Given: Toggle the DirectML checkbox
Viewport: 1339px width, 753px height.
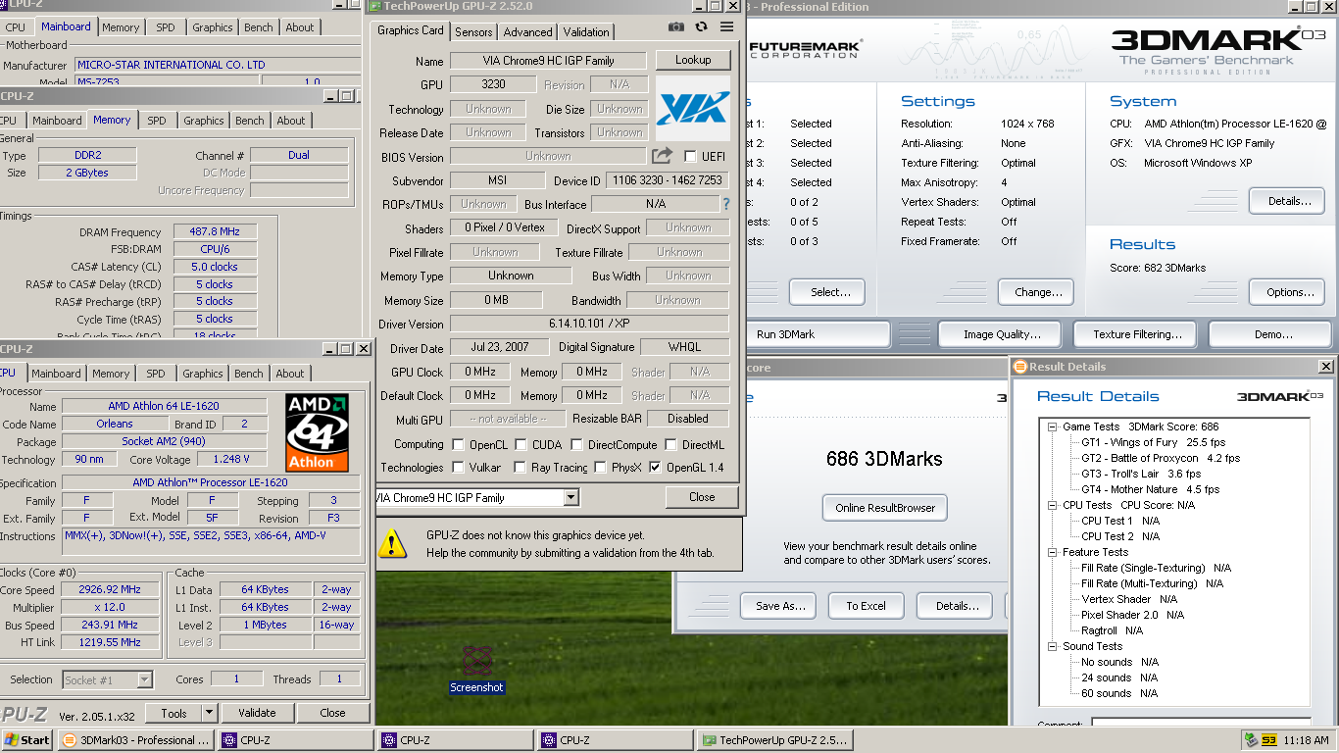Looking at the screenshot, I should pos(670,444).
